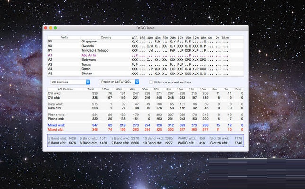
Task: Click the WARC cfd value 816
Action: pyautogui.click(x=202, y=143)
